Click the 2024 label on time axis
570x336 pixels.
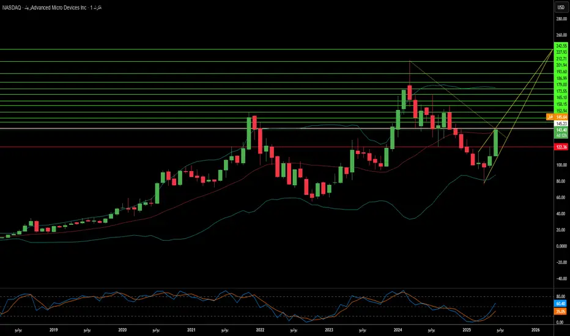[398, 330]
